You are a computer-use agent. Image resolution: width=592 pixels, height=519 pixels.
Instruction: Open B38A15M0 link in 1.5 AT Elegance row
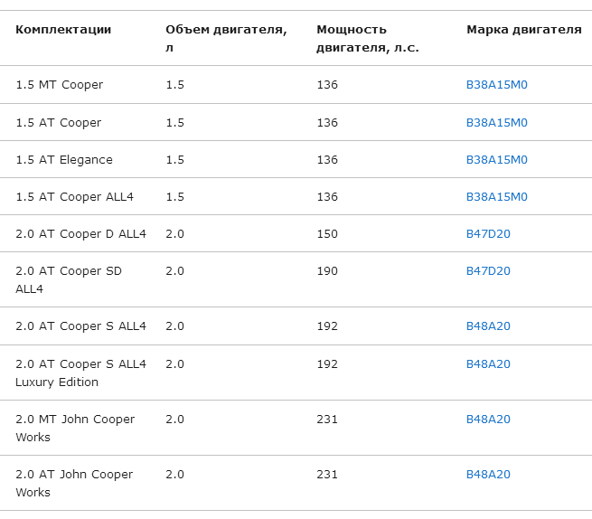point(496,160)
